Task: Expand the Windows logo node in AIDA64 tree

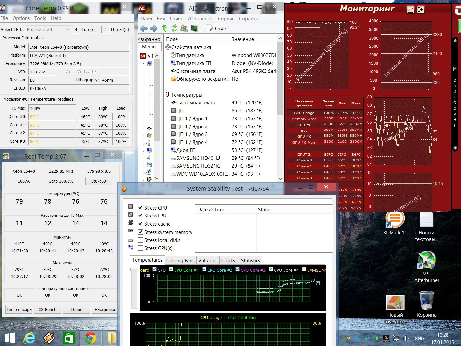Action: [x=144, y=136]
